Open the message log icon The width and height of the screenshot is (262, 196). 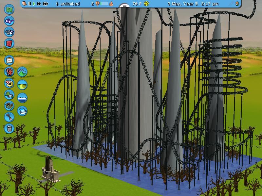[24, 4]
